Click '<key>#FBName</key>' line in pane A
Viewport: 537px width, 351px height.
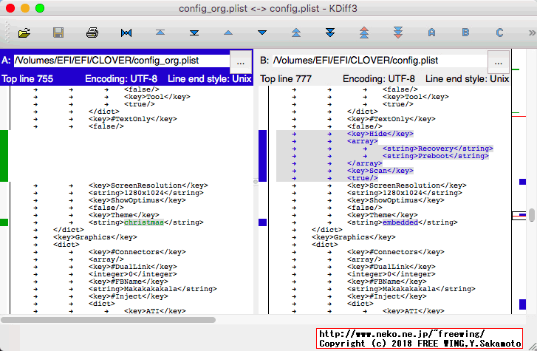click(x=129, y=282)
